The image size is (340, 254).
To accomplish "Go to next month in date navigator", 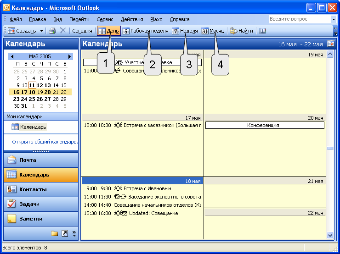I will [69, 56].
